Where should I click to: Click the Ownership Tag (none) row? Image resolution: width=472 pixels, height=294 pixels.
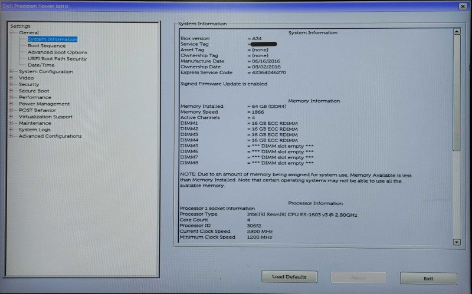point(224,55)
